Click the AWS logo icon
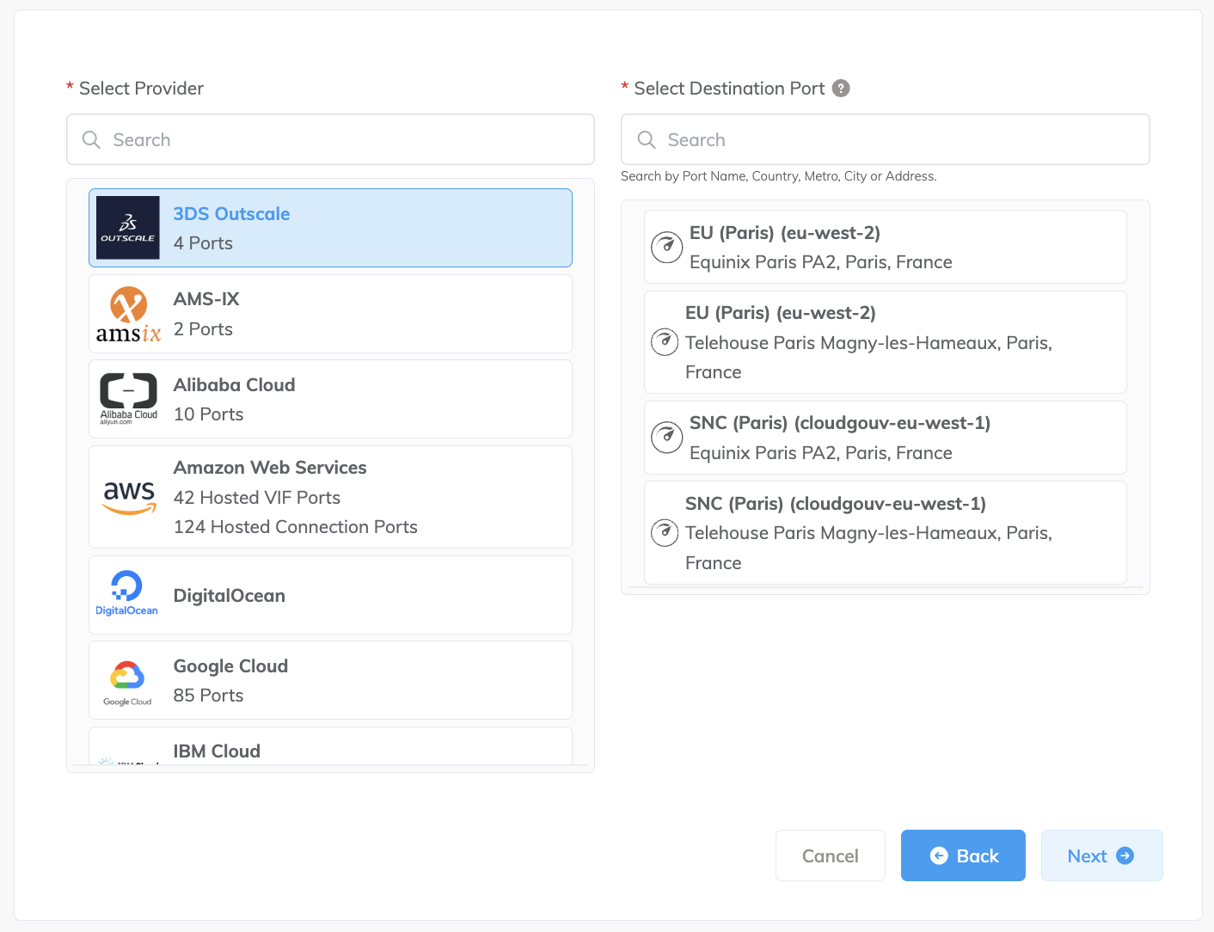Image resolution: width=1214 pixels, height=932 pixels. [129, 497]
